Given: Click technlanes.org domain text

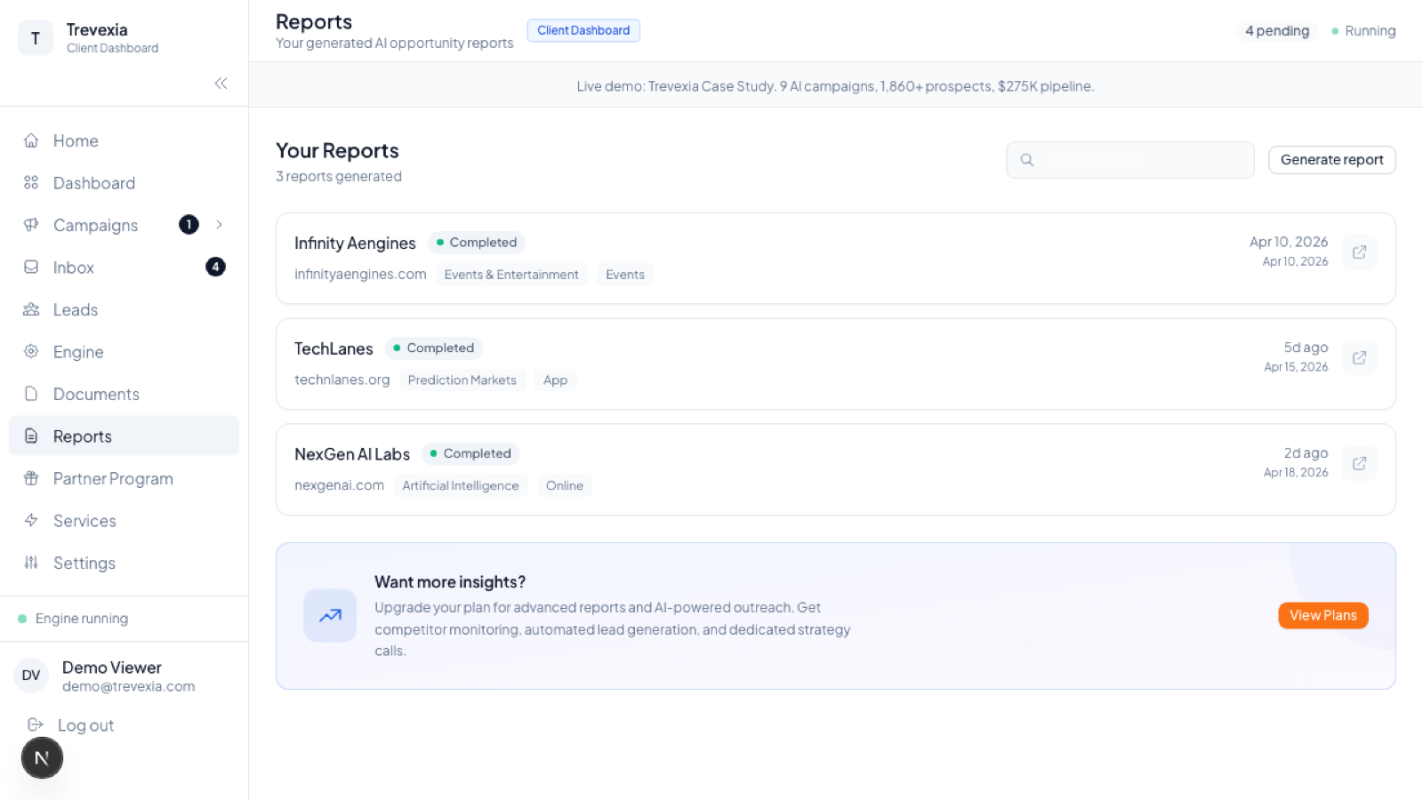Looking at the screenshot, I should [x=342, y=380].
